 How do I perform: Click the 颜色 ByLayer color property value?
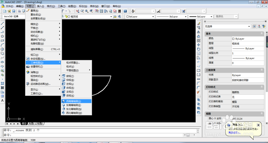(x=248, y=39)
